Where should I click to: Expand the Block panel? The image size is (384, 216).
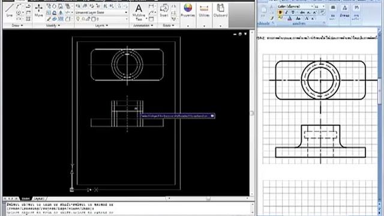click(169, 25)
